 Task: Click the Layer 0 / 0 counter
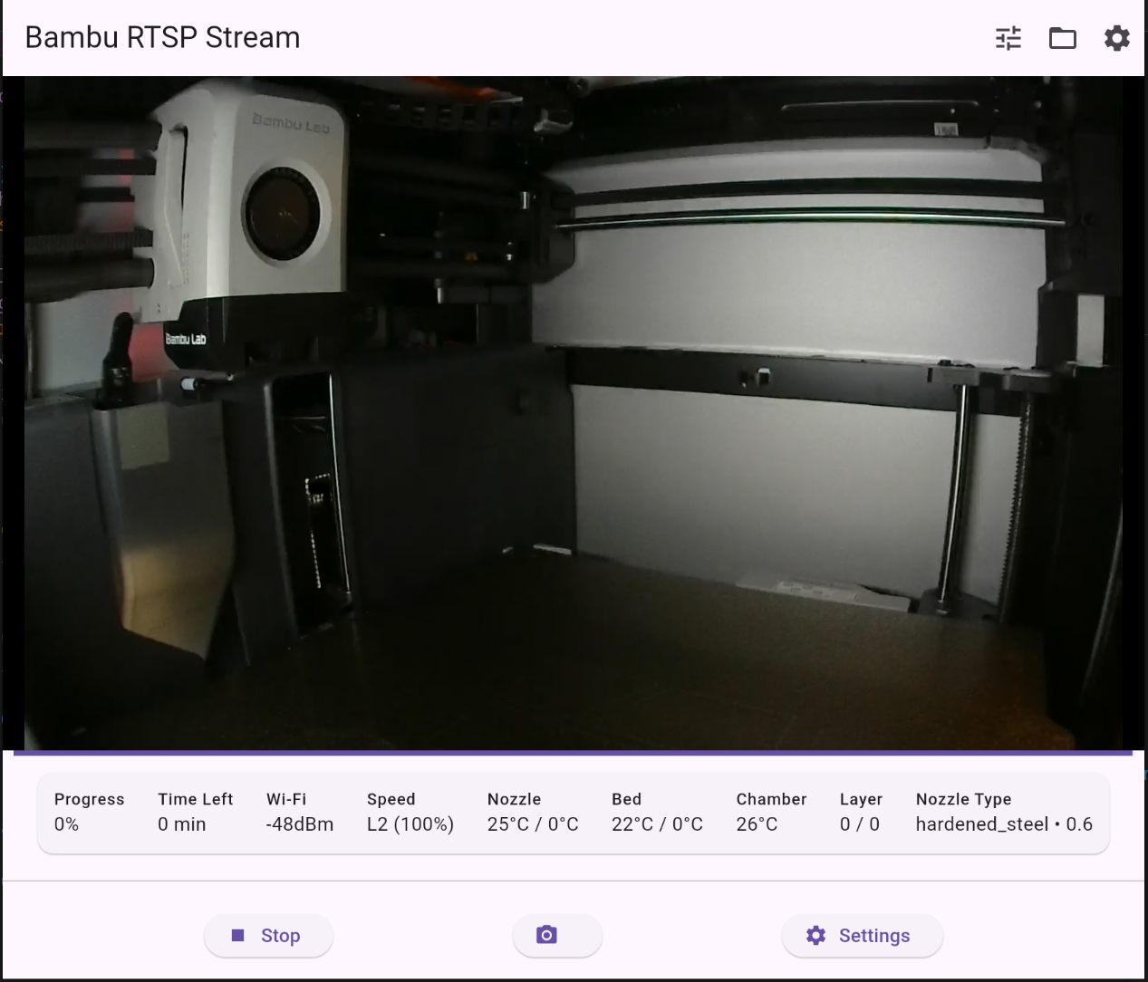pos(859,824)
